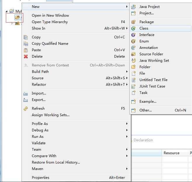The image size is (192, 182).
Task: Expand the Build Path submenu arrow
Action: click(127, 72)
